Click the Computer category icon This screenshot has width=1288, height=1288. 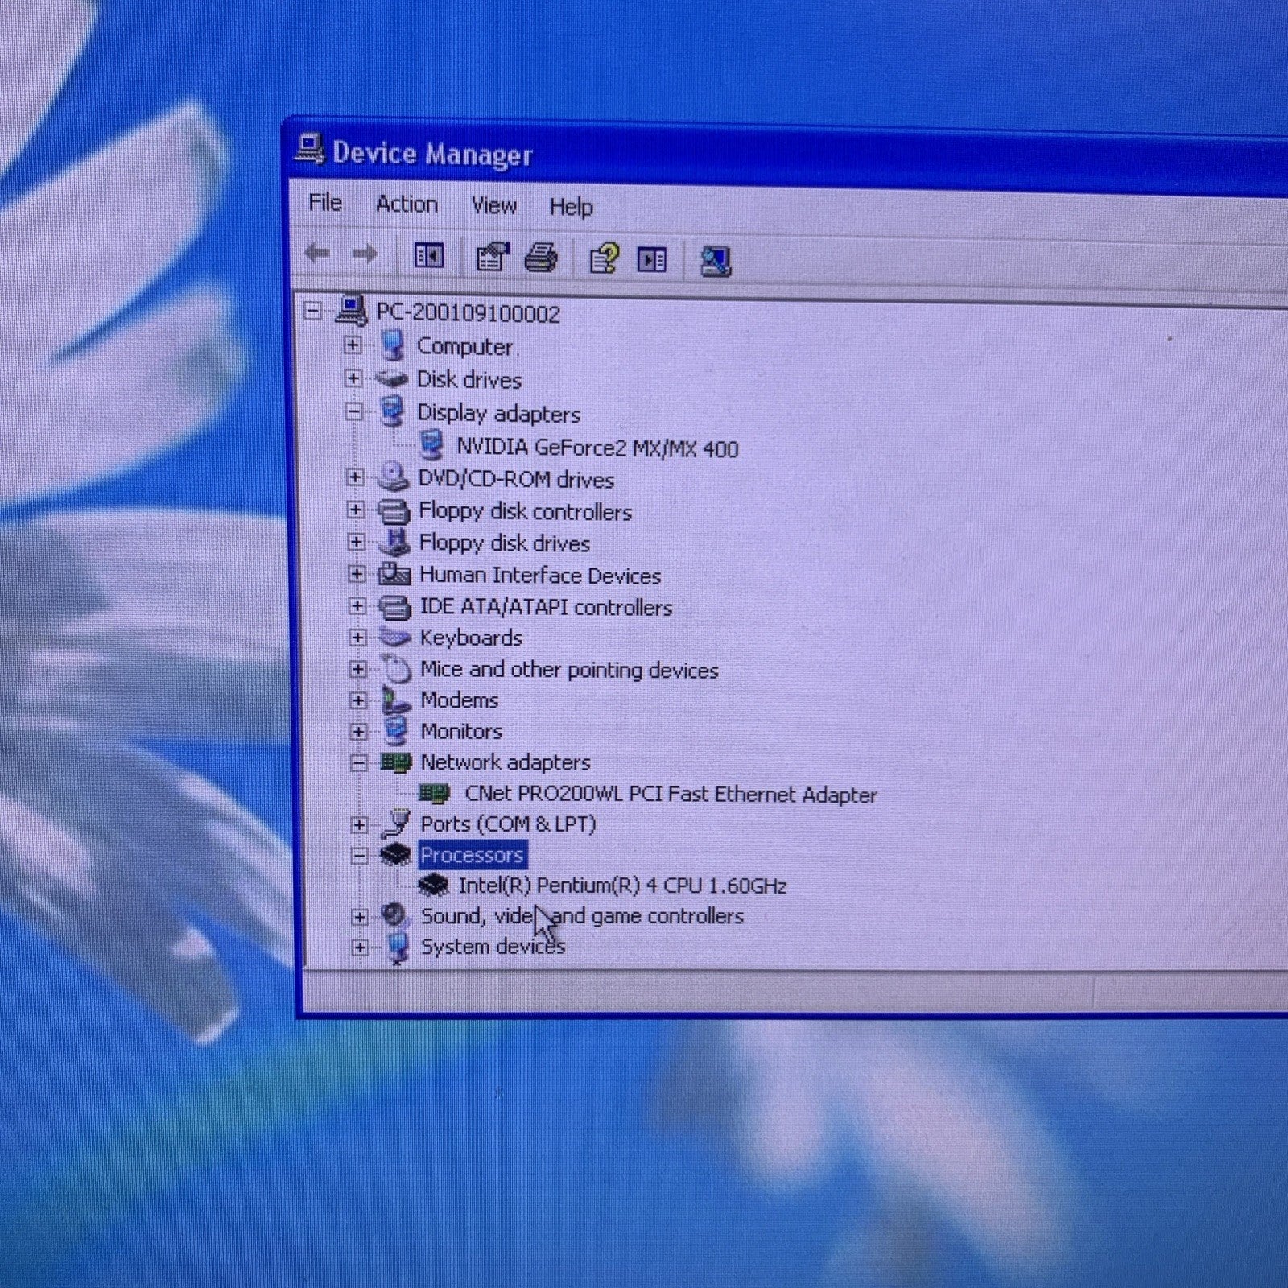coord(392,345)
